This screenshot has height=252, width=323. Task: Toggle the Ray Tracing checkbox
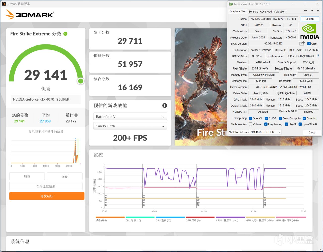click(266, 124)
